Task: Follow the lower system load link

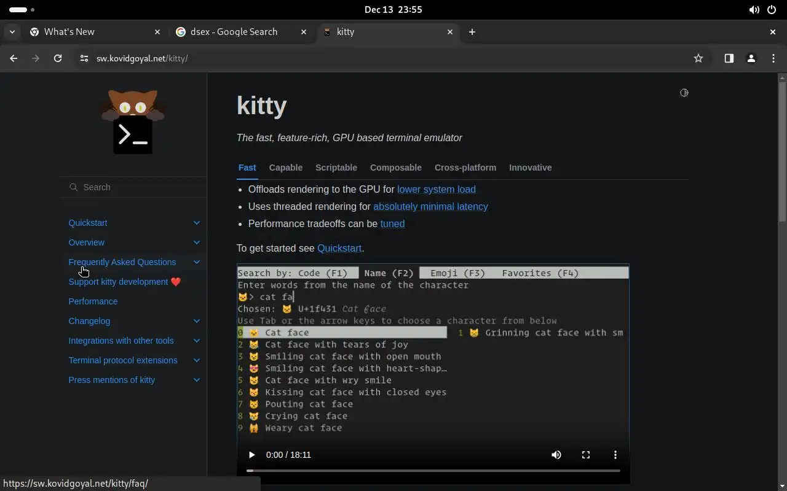Action: click(437, 189)
